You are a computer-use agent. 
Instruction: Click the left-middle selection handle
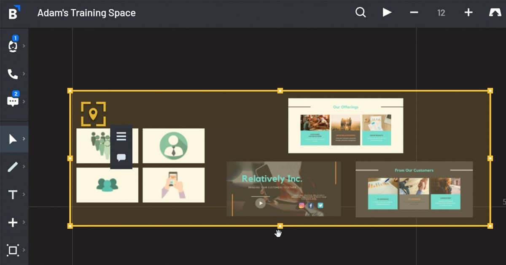coord(70,158)
